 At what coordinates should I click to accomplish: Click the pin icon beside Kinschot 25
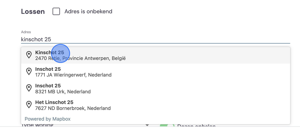[29, 55]
